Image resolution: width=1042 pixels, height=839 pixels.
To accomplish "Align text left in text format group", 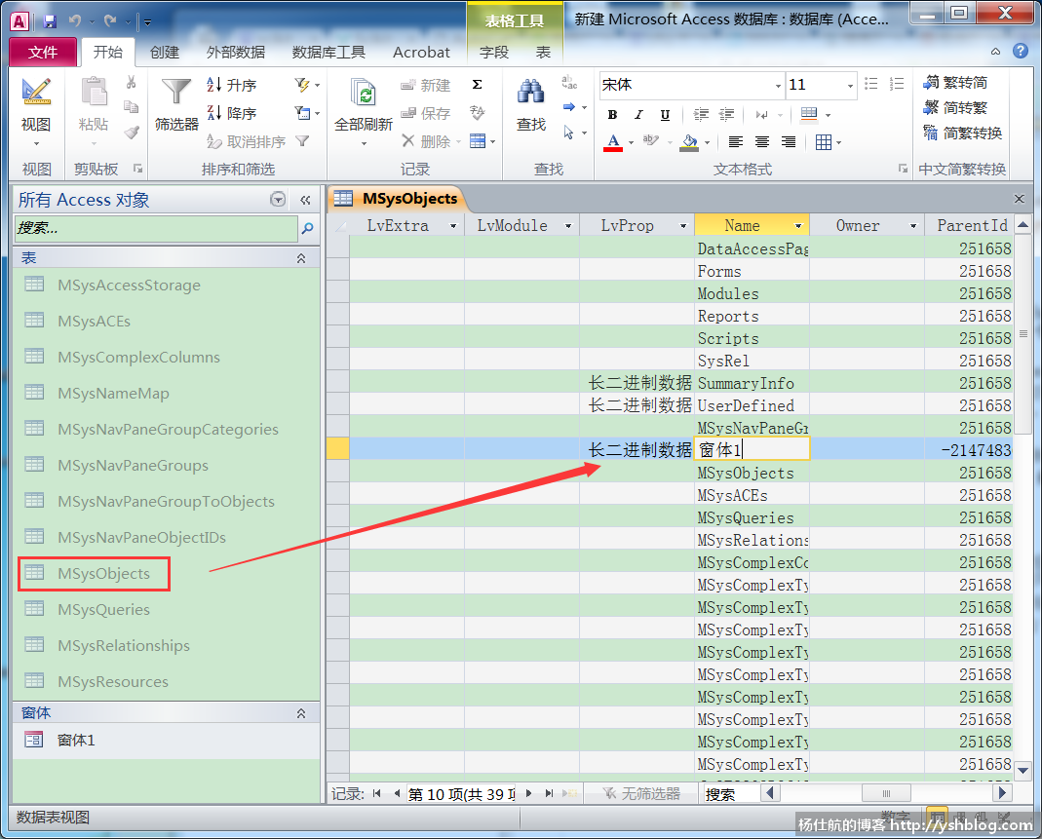I will pyautogui.click(x=735, y=142).
